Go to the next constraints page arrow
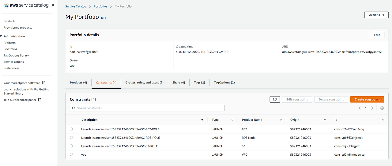This screenshot has height=166, width=392. coord(372,108)
